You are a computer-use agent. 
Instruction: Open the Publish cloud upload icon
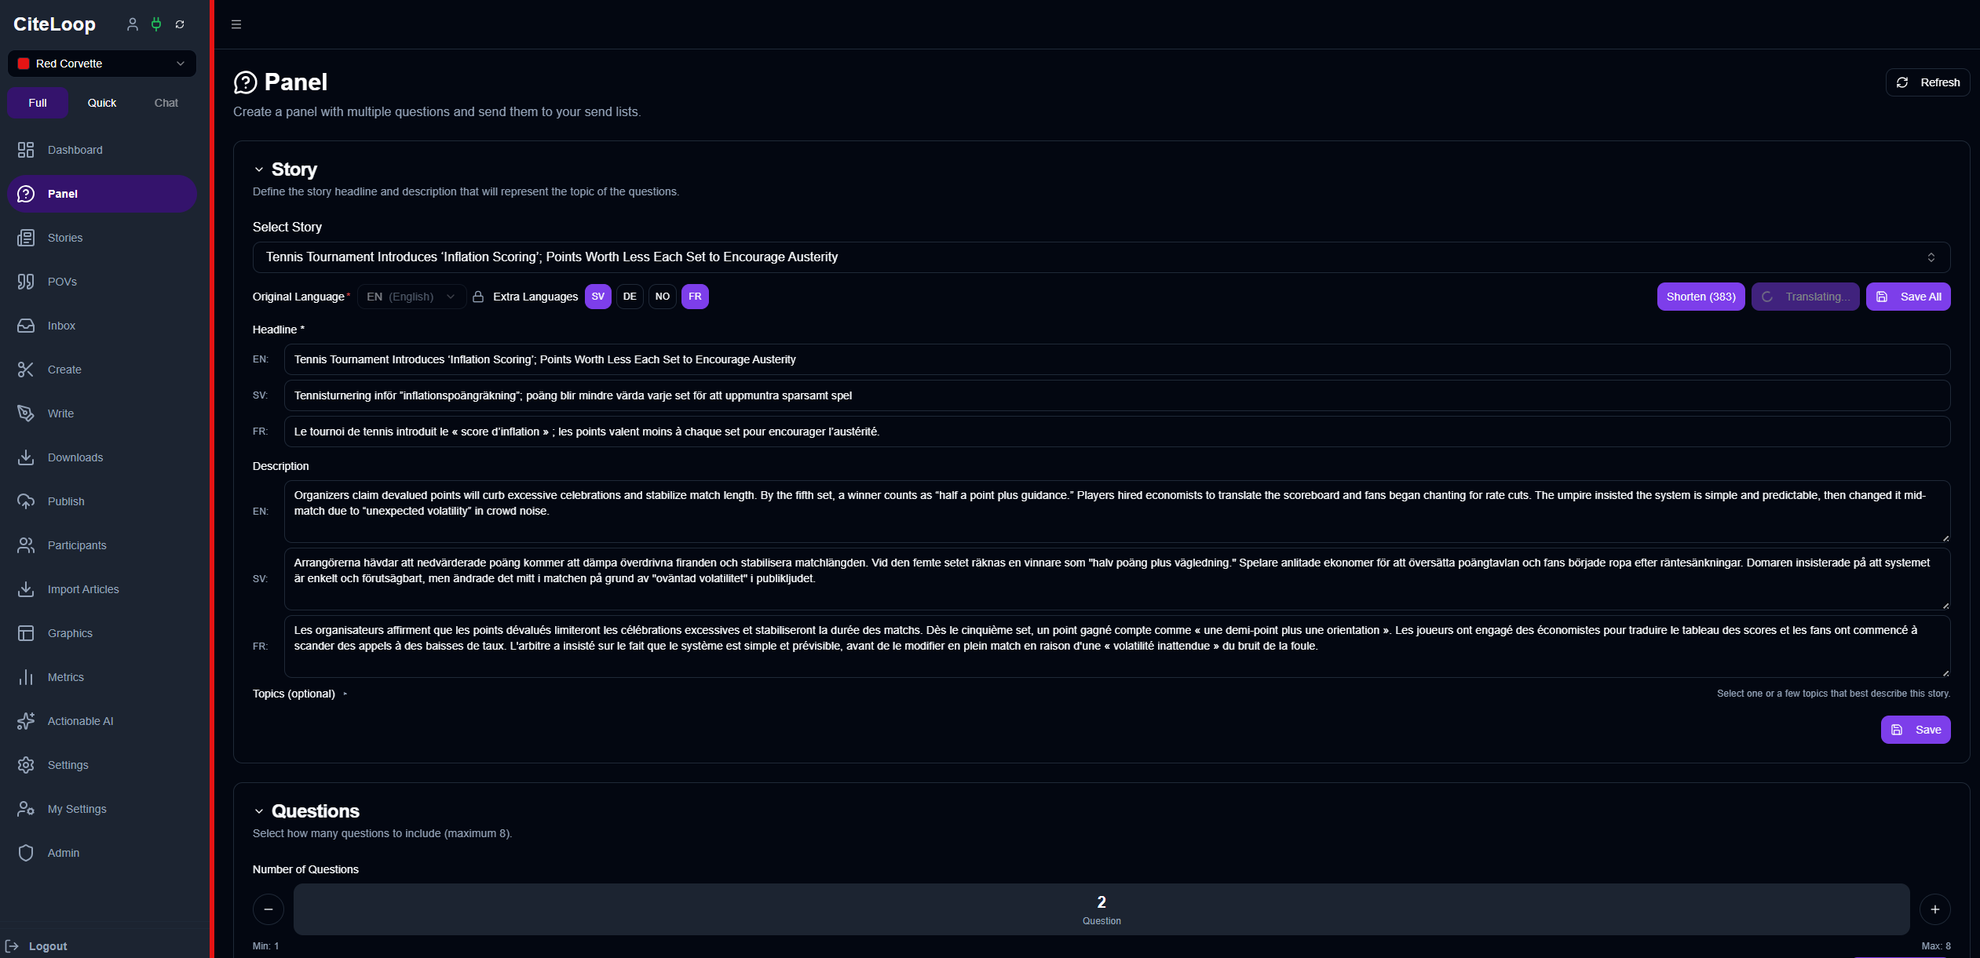pos(26,501)
